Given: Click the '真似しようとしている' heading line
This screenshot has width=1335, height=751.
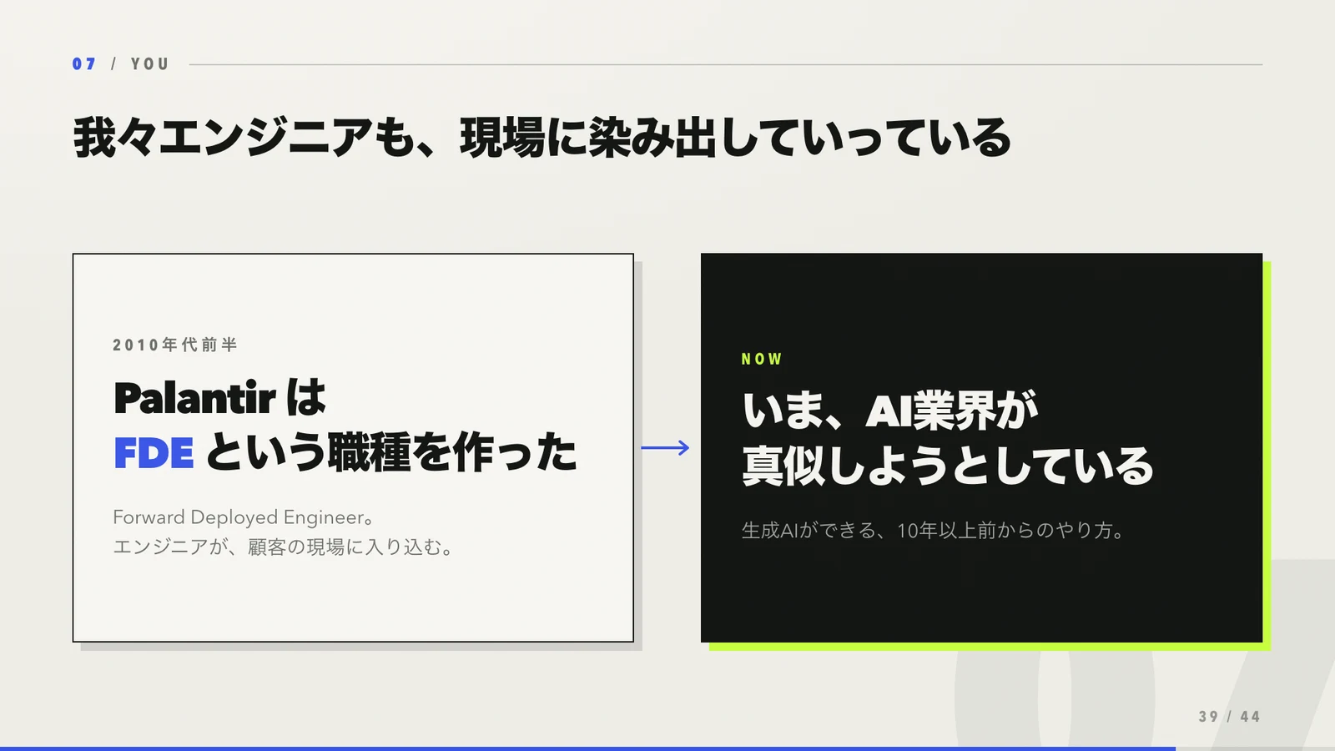Looking at the screenshot, I should tap(948, 466).
